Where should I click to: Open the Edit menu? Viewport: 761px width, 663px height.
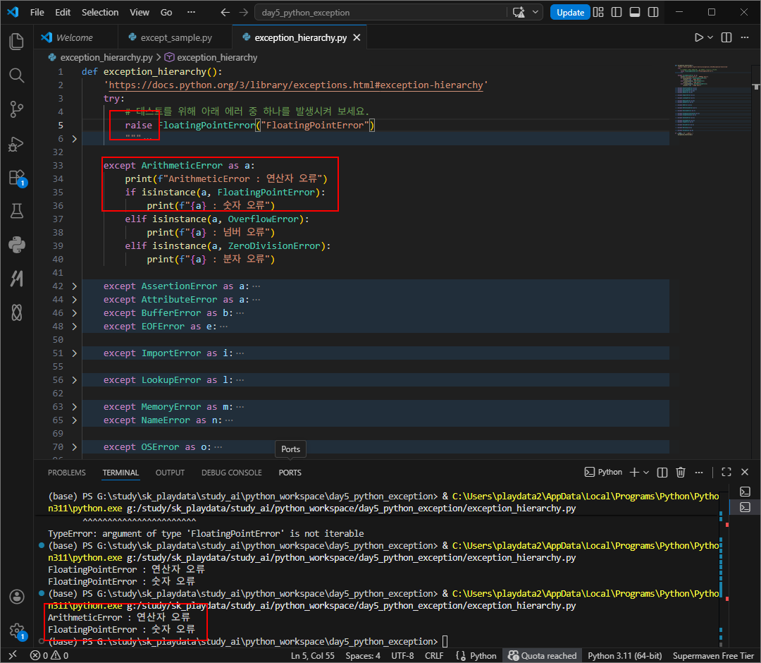(63, 13)
